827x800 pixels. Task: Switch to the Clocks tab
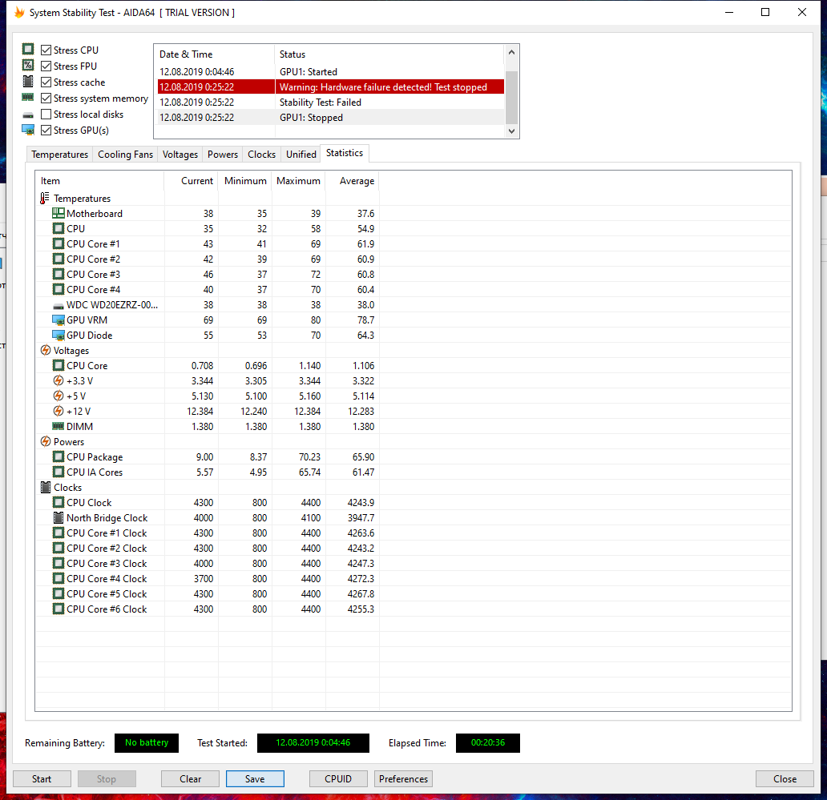[261, 155]
